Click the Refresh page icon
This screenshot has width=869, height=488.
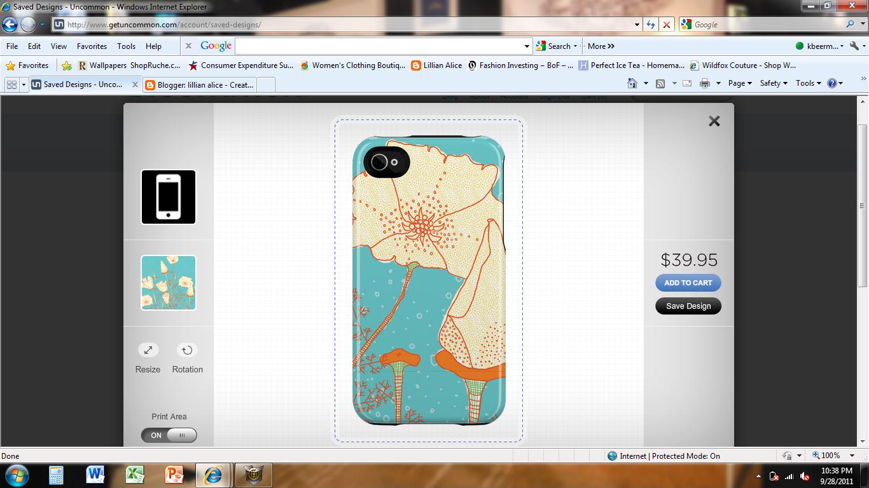(x=650, y=25)
